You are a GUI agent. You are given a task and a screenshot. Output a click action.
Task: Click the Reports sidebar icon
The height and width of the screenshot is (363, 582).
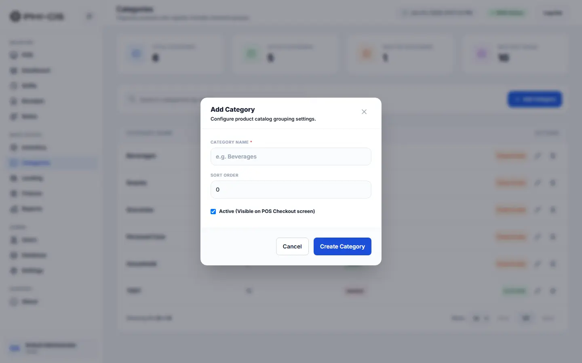[x=14, y=209]
